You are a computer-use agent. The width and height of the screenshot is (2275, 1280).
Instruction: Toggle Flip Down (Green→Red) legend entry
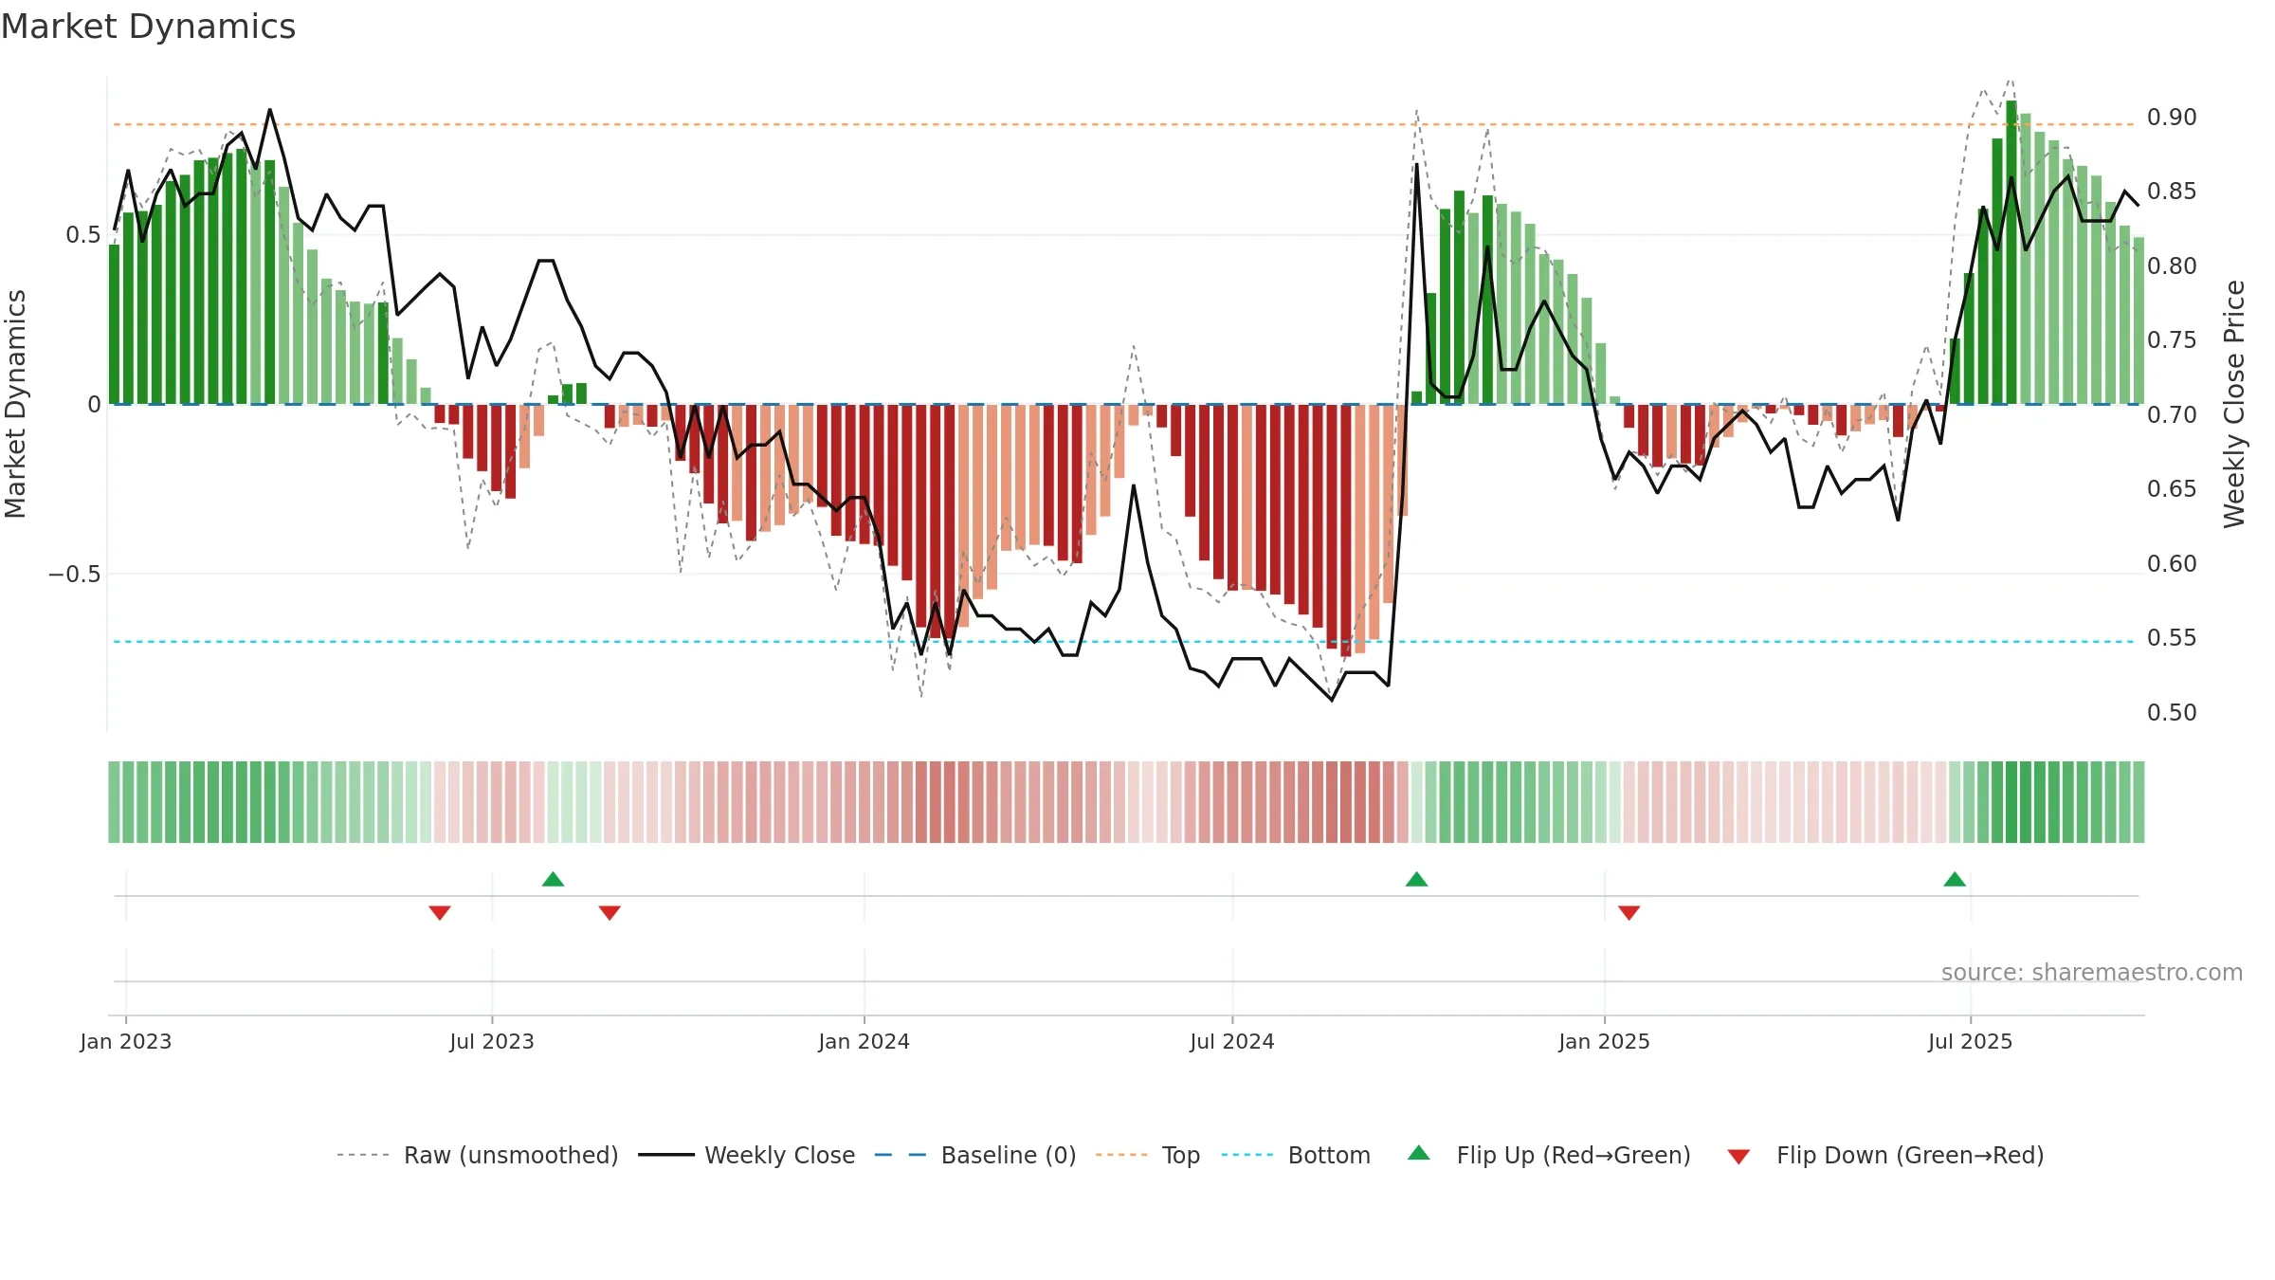tap(1885, 1155)
